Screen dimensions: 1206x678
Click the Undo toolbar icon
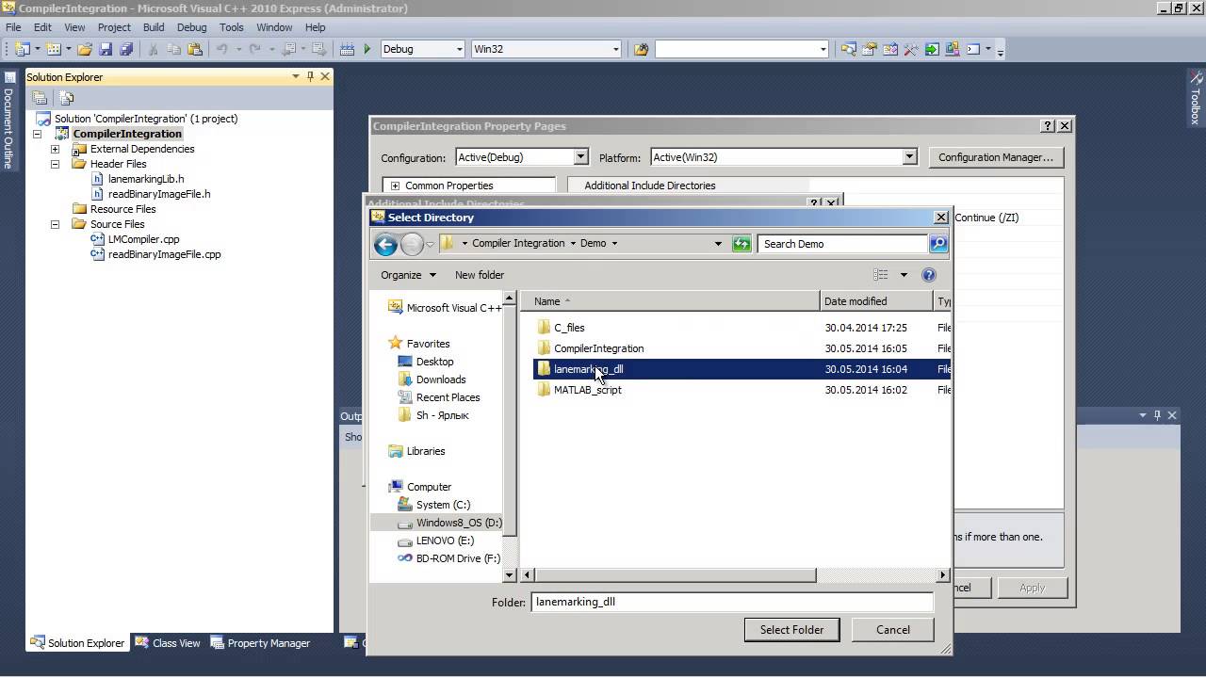coord(222,49)
